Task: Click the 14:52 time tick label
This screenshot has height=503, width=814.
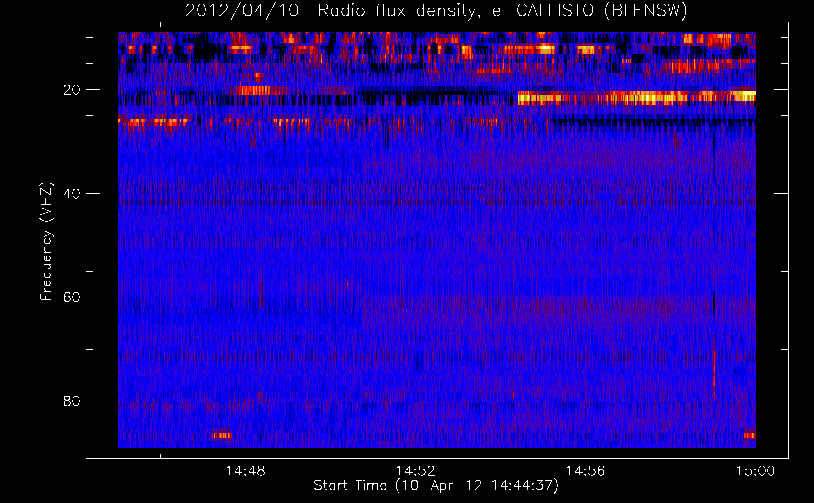Action: click(x=416, y=471)
